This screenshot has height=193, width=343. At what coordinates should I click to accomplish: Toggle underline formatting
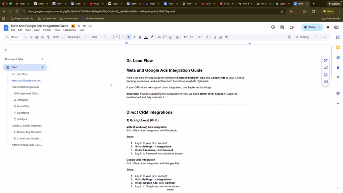(140, 37)
